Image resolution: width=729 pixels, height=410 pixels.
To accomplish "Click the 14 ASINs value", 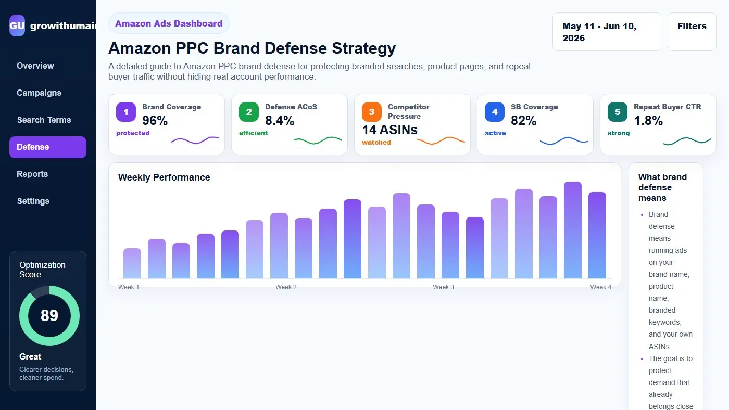I will [x=389, y=130].
